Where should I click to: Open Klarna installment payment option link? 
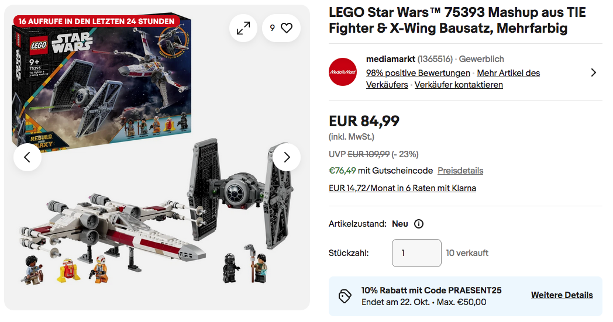coord(402,188)
